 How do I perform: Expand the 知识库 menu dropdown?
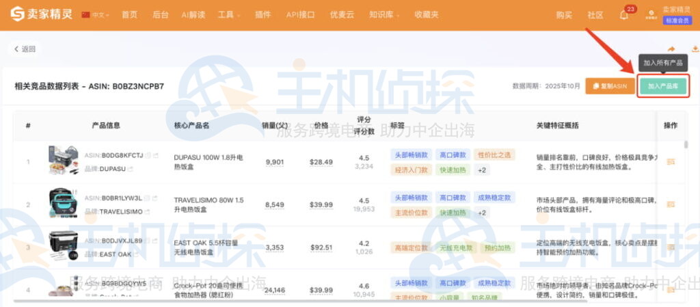pyautogui.click(x=384, y=15)
